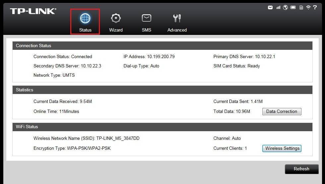Screen dimensions: 325x184
Task: Click the Statistics section header
Action: (x=162, y=90)
